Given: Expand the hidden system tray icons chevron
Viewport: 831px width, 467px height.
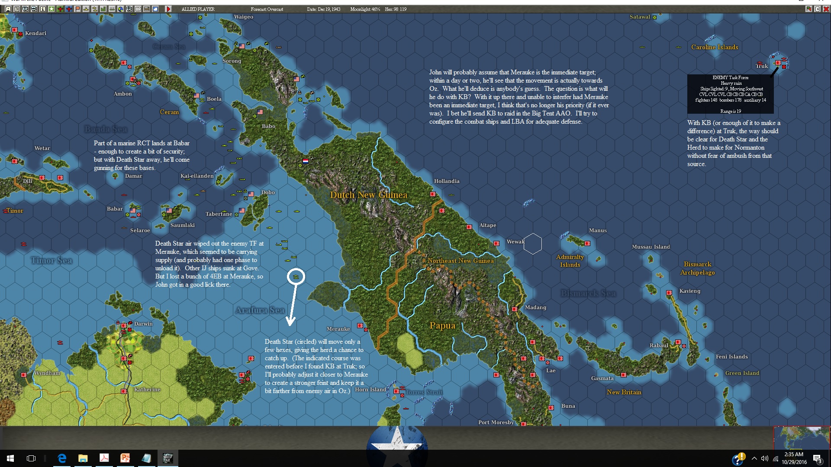Looking at the screenshot, I should pos(754,458).
